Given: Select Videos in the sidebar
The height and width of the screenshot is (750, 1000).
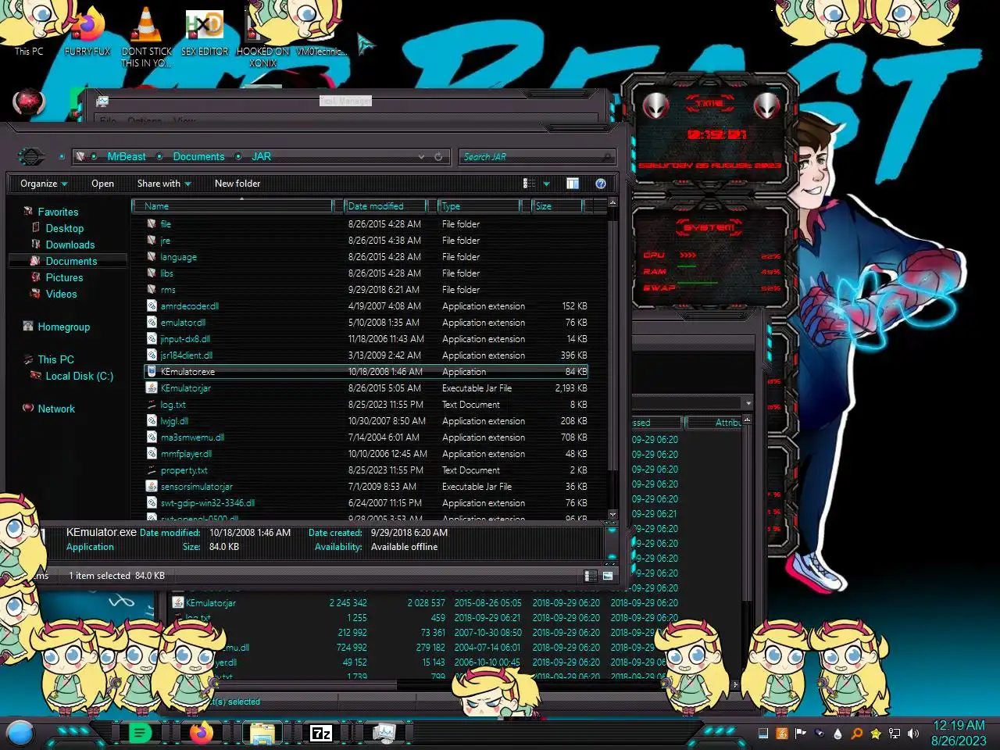Looking at the screenshot, I should tap(61, 294).
